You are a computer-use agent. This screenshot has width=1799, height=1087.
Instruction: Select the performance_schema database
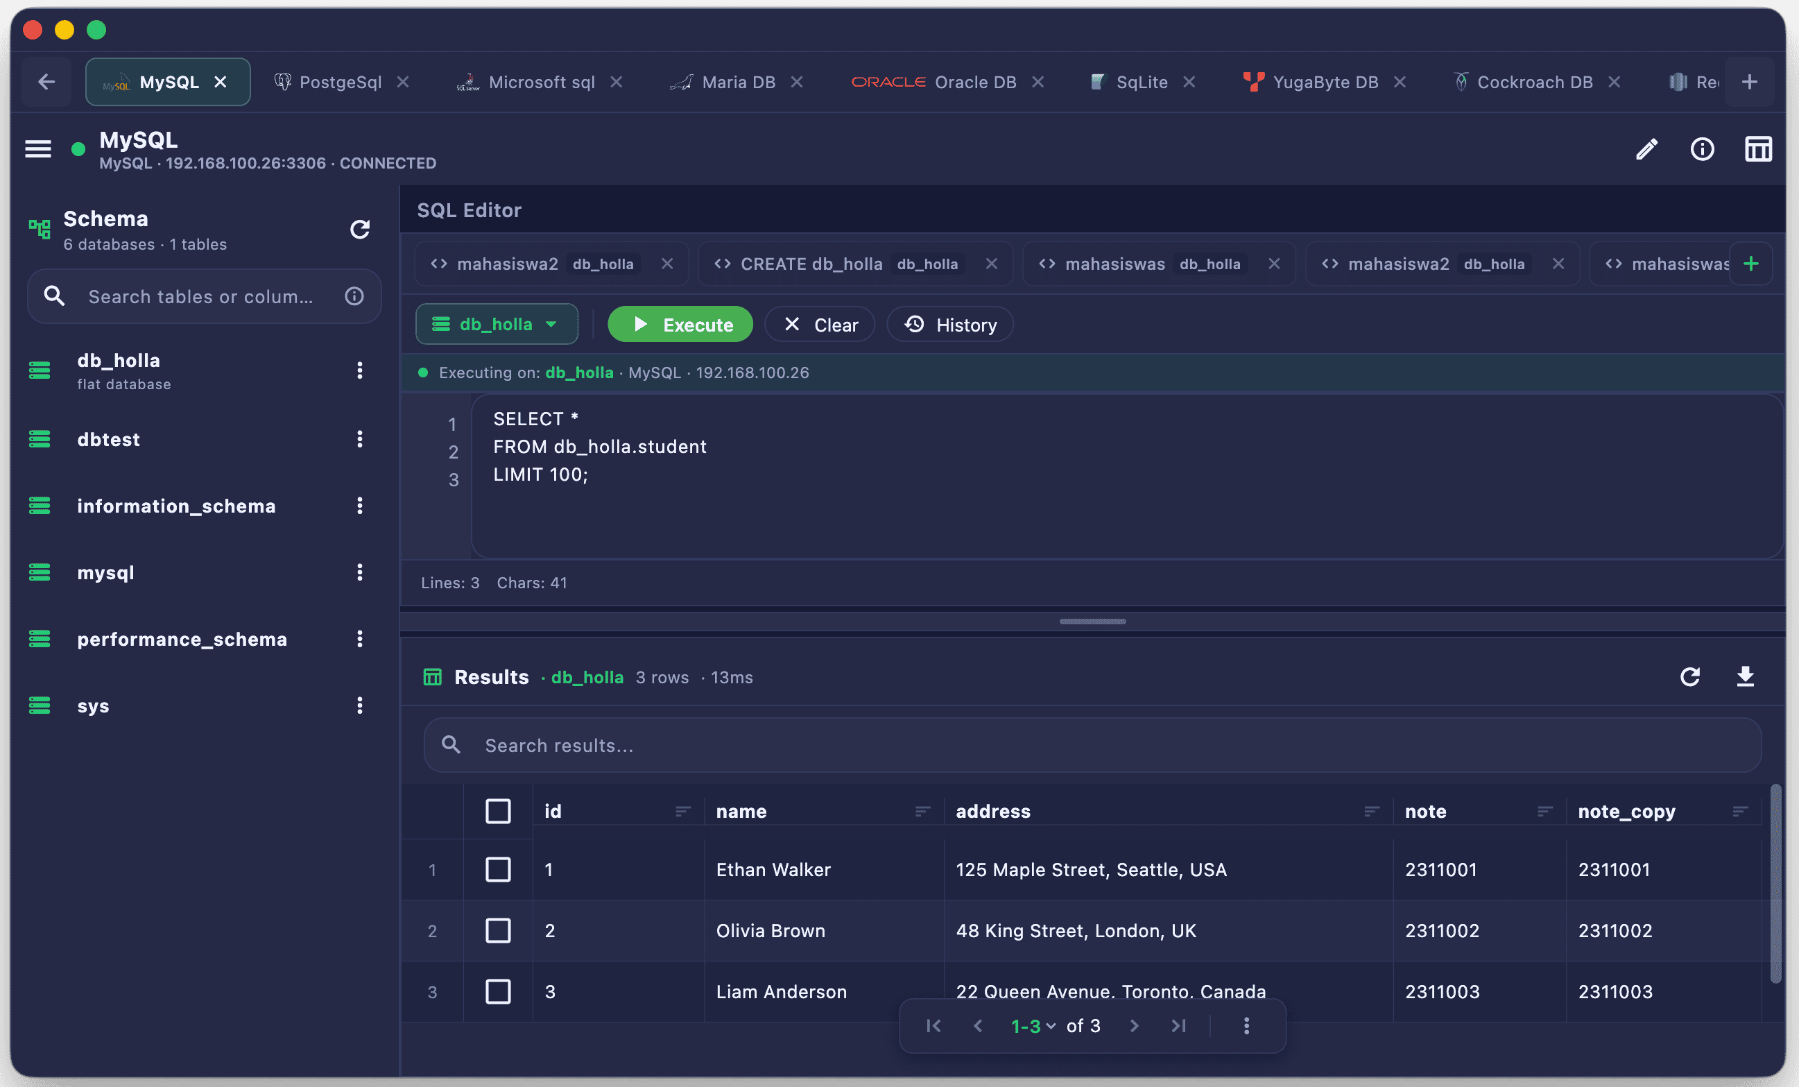pyautogui.click(x=182, y=639)
